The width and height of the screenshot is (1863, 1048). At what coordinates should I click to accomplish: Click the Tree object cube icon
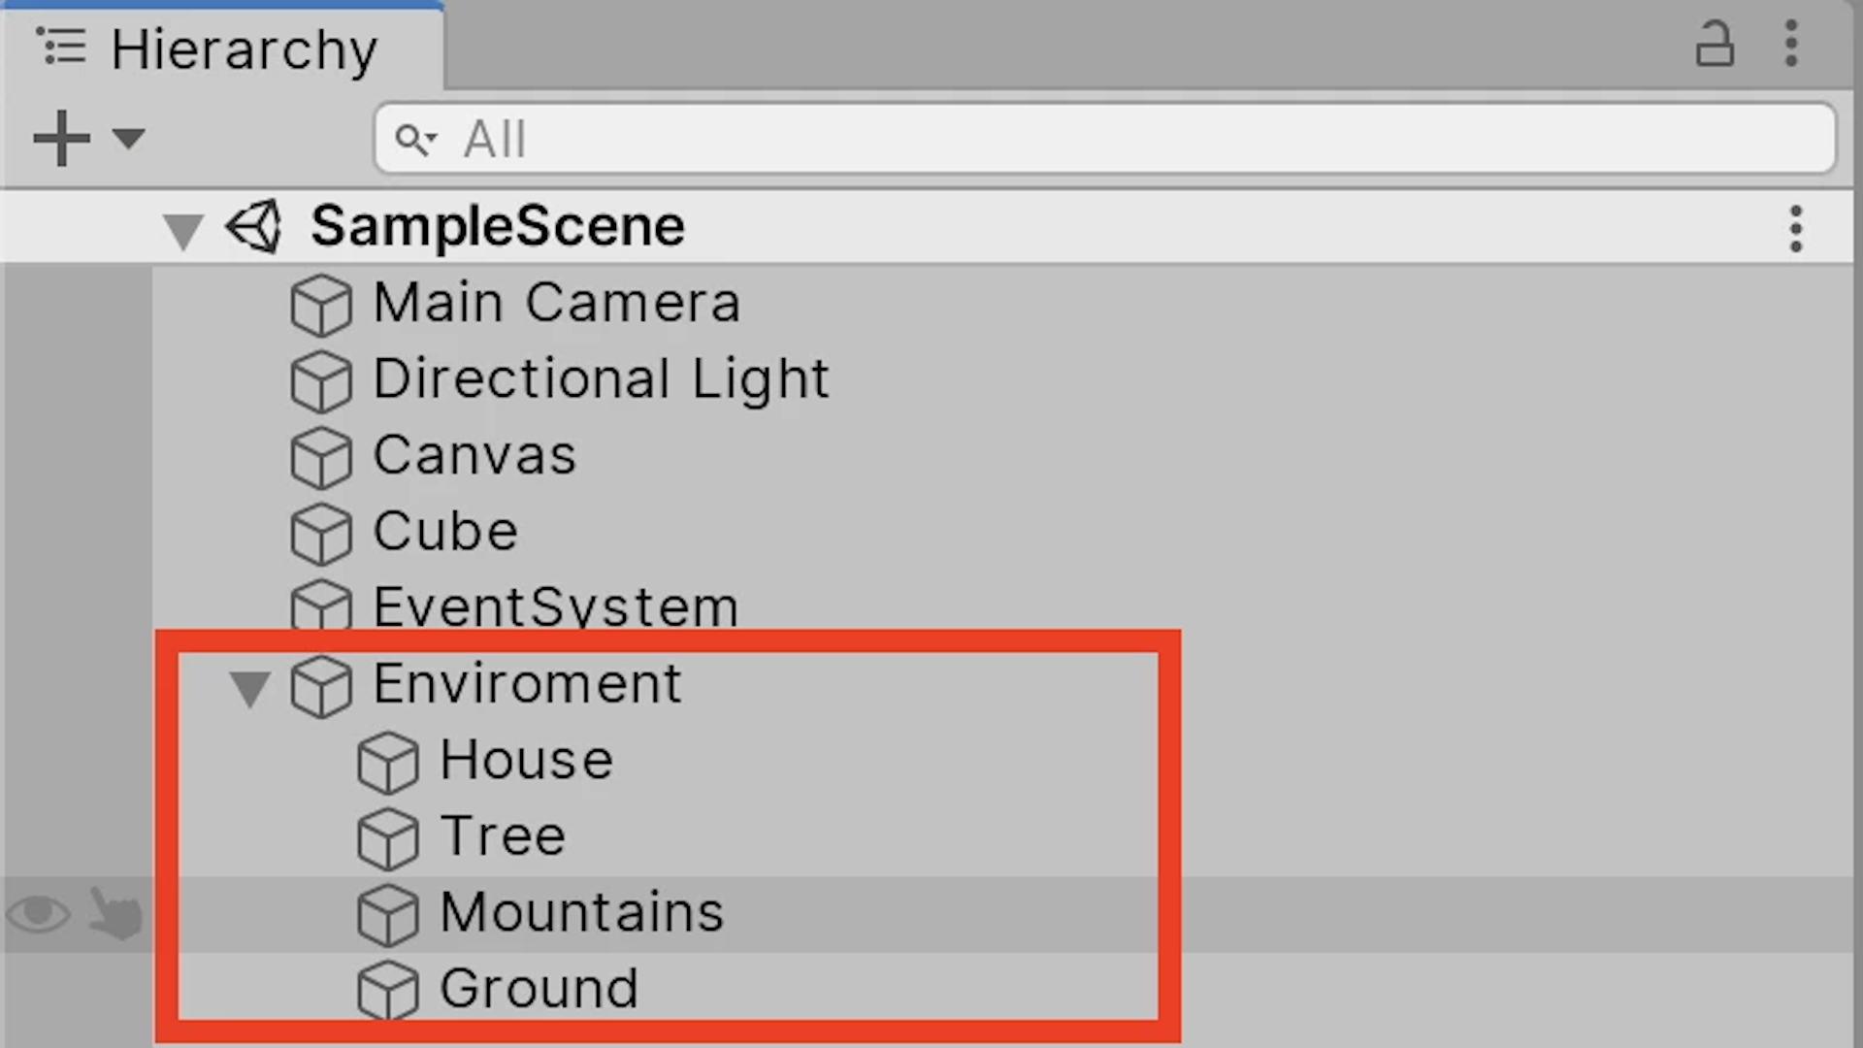coord(388,838)
